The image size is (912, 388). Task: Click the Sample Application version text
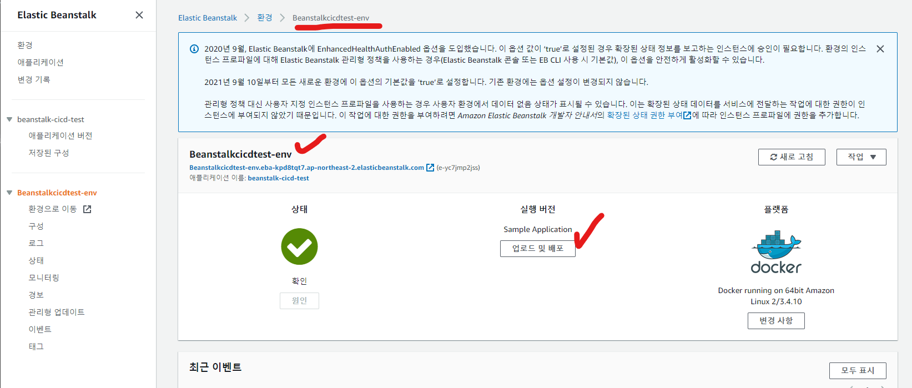(x=538, y=229)
